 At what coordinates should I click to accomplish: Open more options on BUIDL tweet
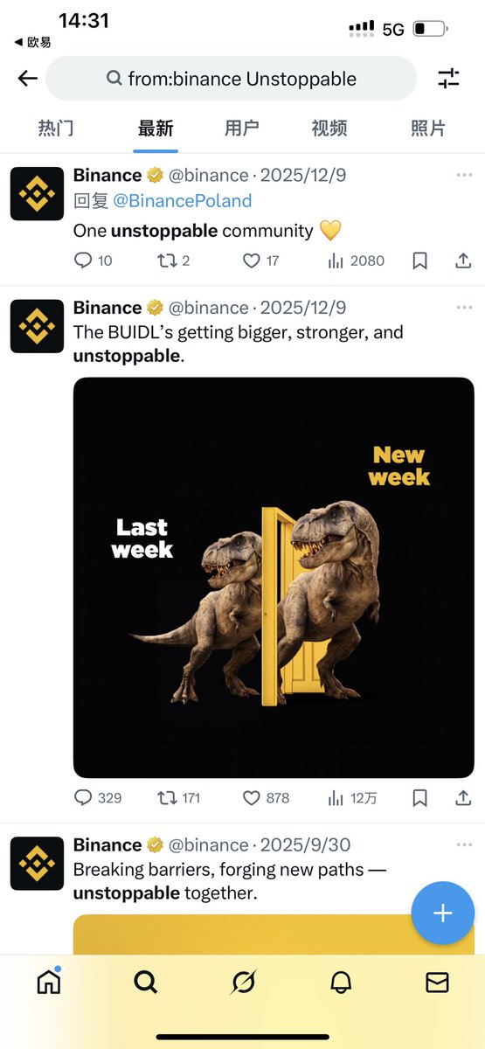[x=464, y=308]
